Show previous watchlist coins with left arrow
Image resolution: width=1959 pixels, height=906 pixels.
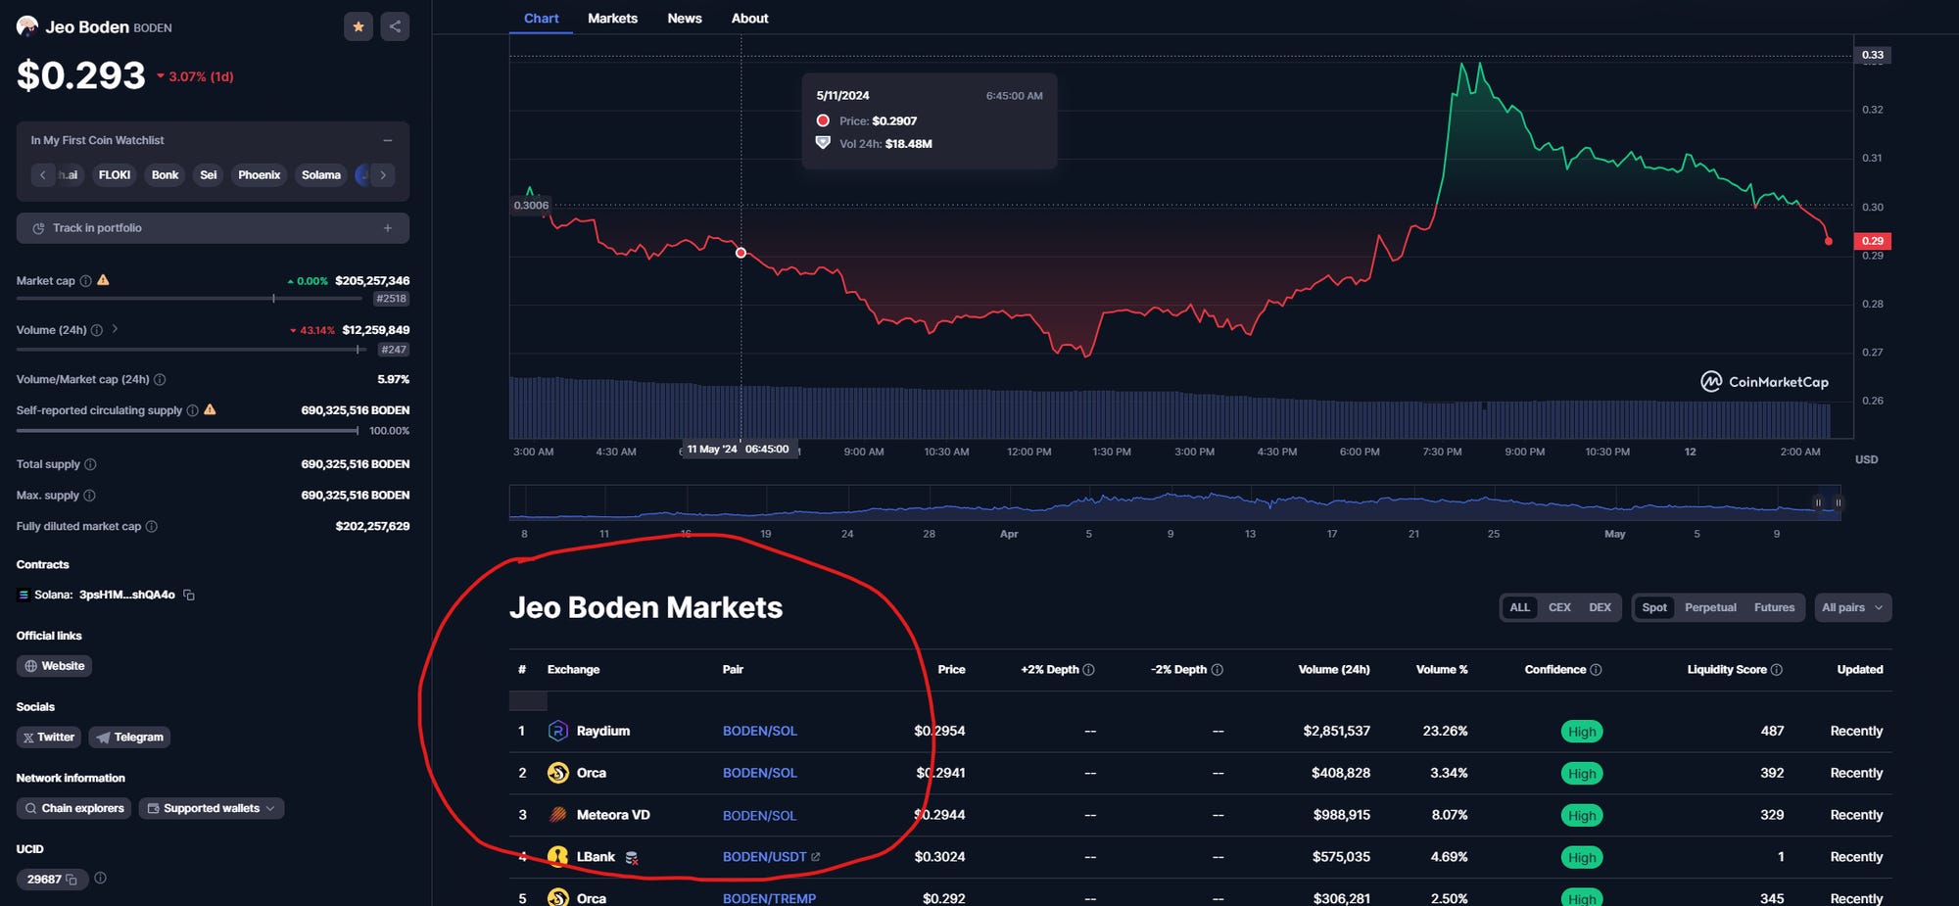pyautogui.click(x=43, y=175)
